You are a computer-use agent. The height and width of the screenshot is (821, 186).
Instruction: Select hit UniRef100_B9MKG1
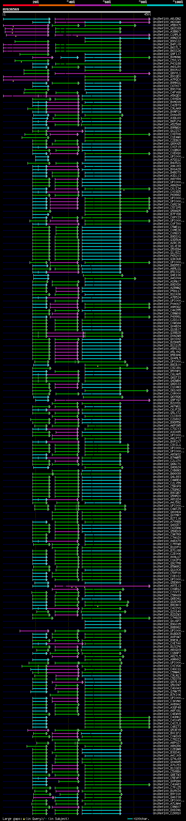[x=167, y=83]
